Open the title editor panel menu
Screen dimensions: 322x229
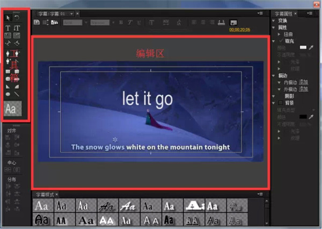point(260,13)
